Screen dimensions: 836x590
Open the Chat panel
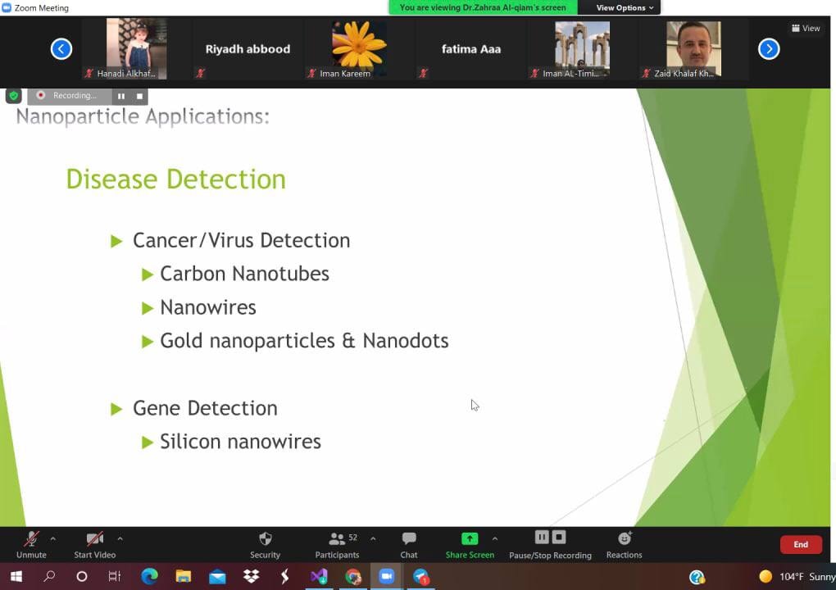pos(409,543)
